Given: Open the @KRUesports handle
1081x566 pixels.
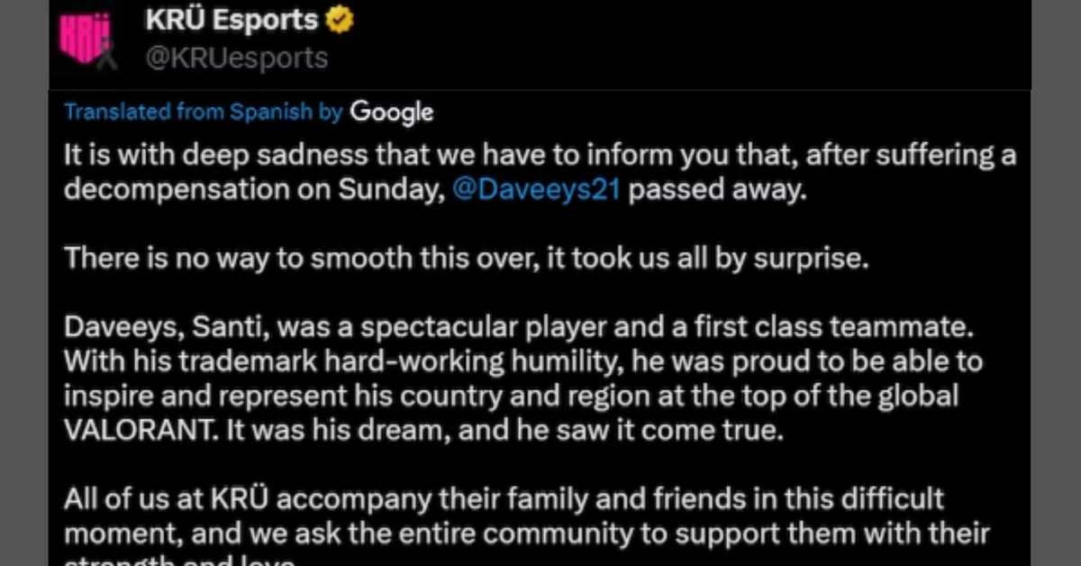Looking at the screenshot, I should (236, 59).
